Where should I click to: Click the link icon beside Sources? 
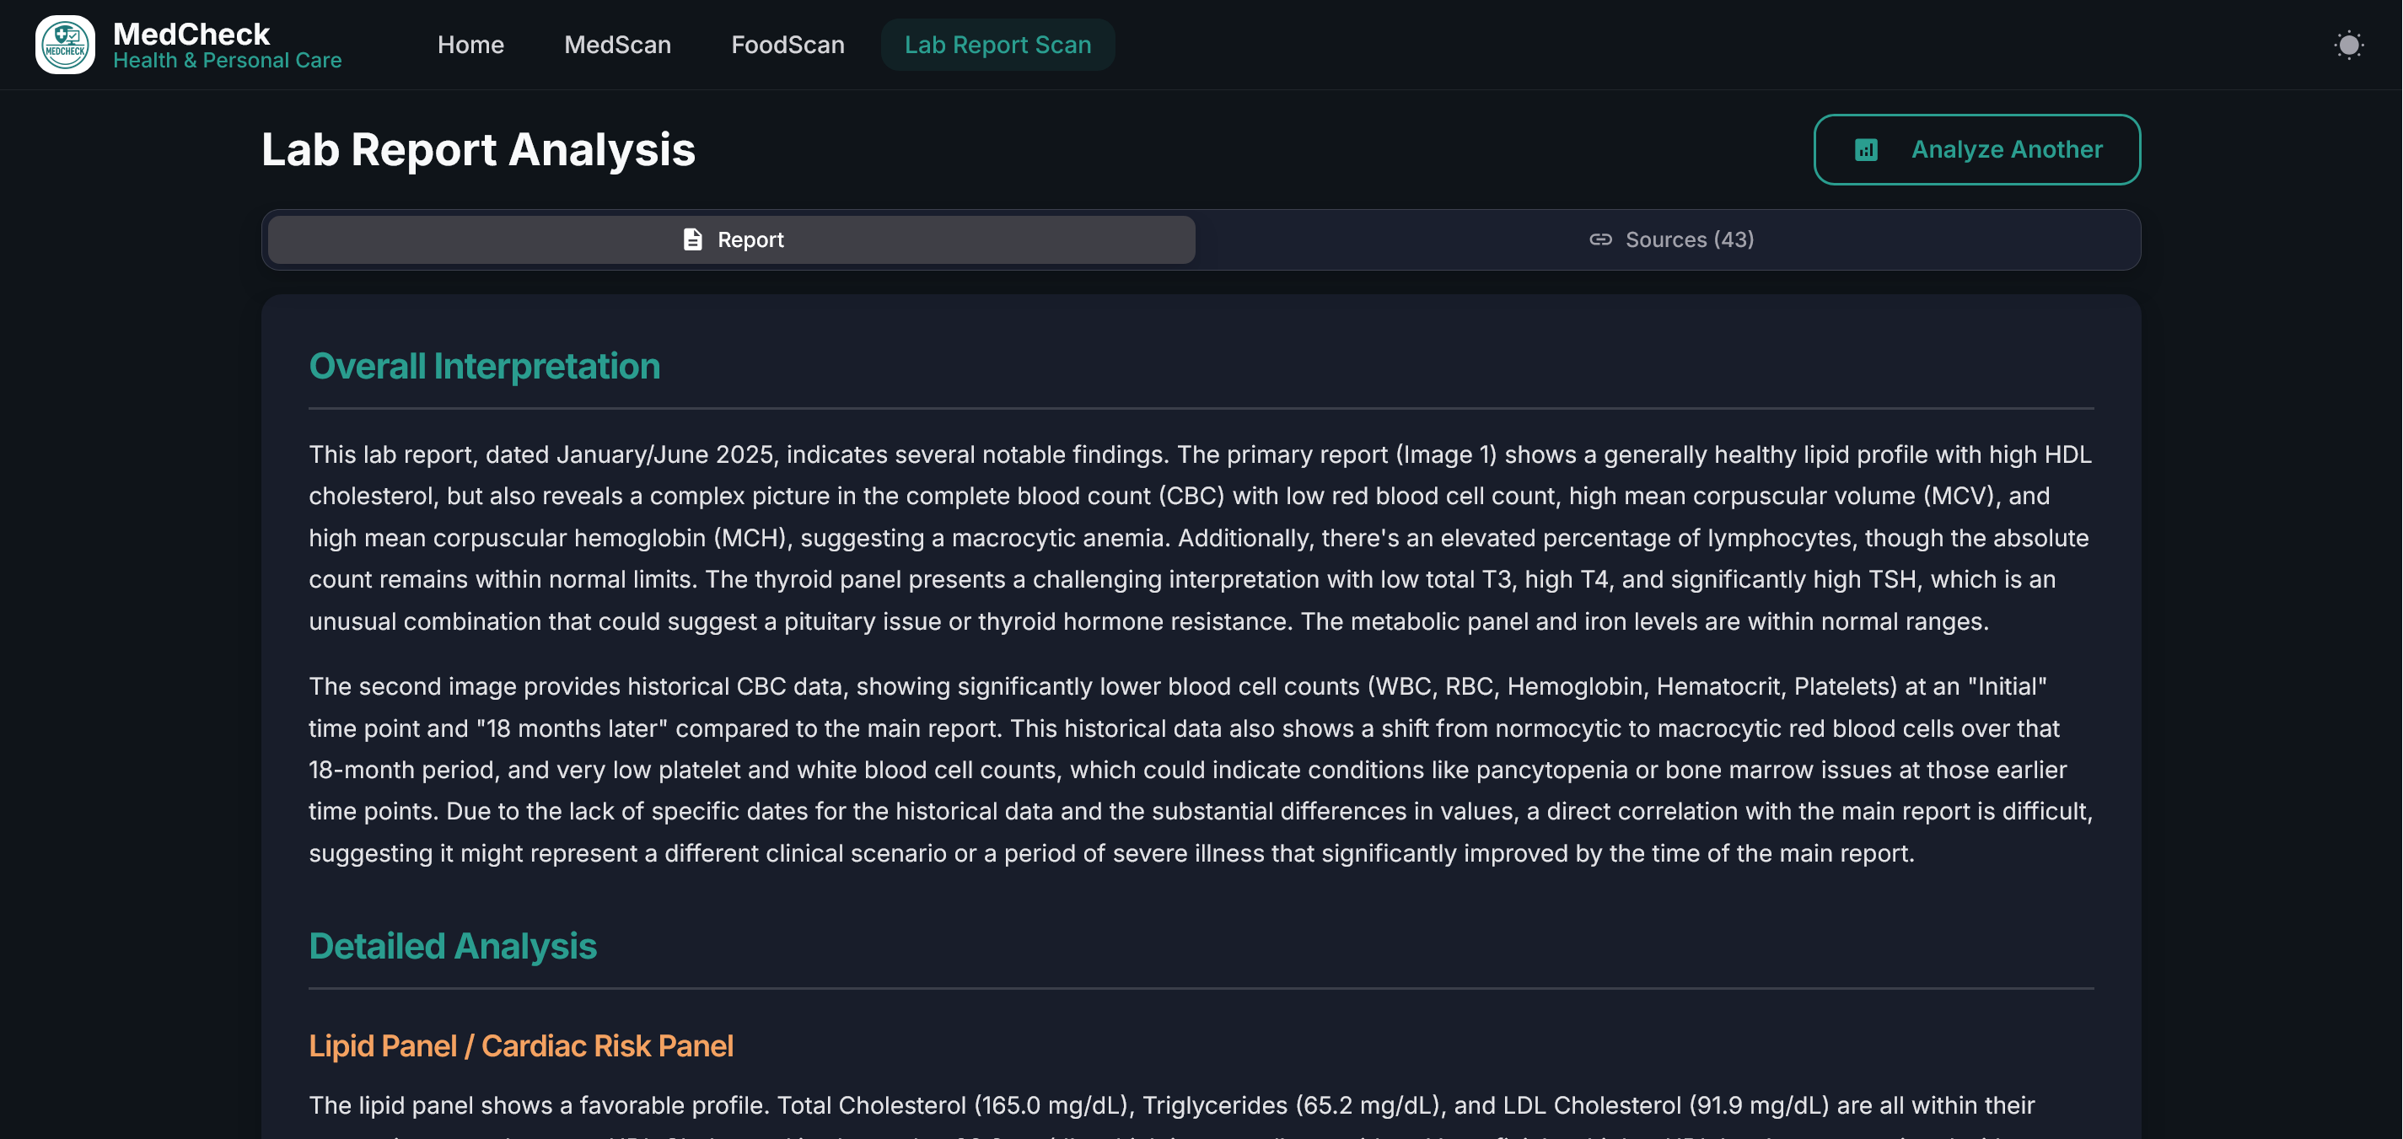pos(1599,239)
